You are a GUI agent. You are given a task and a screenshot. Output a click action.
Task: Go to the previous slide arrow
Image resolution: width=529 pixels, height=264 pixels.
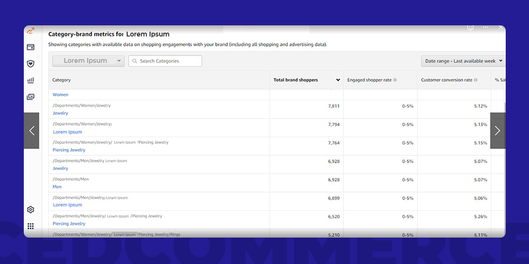(32, 130)
